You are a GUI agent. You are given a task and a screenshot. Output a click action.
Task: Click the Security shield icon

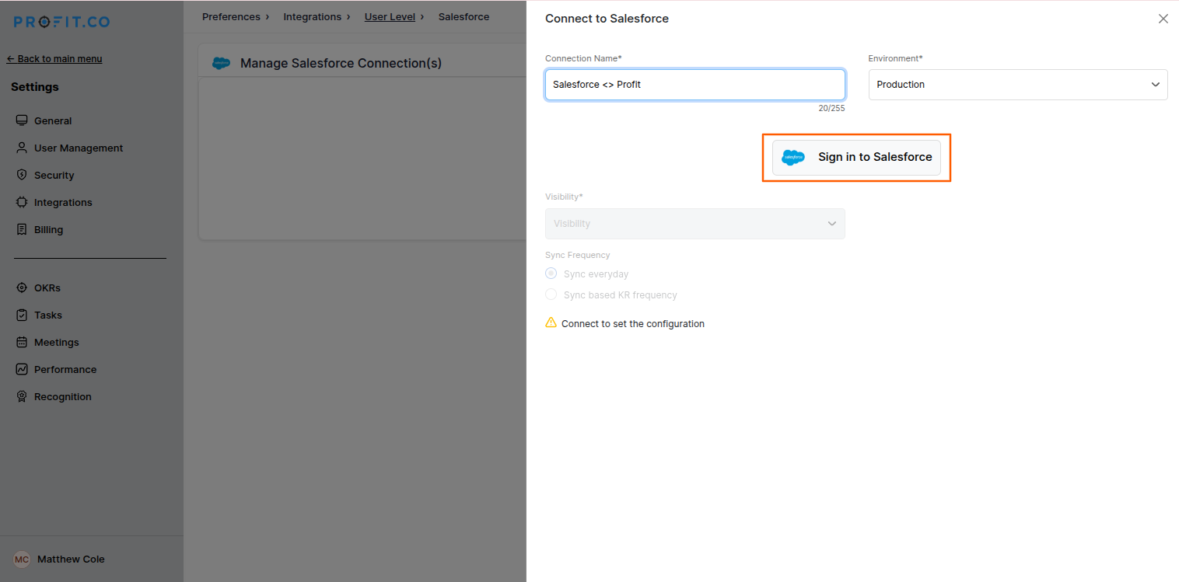pyautogui.click(x=22, y=175)
